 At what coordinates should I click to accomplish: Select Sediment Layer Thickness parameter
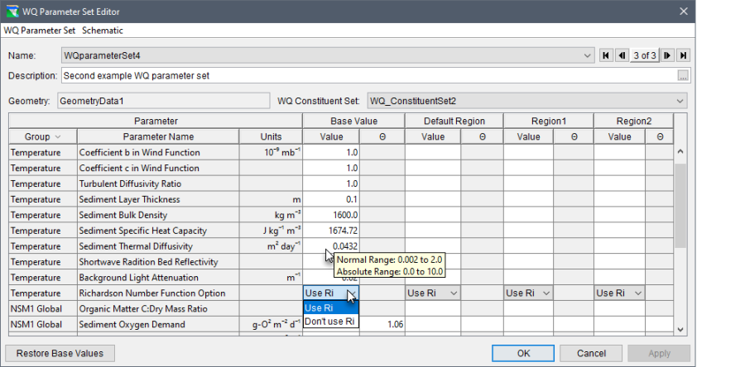click(158, 200)
